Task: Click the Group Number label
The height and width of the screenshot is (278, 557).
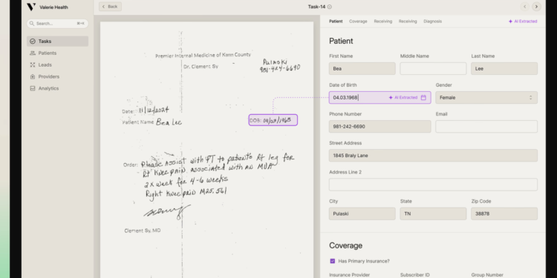Action: pyautogui.click(x=487, y=275)
